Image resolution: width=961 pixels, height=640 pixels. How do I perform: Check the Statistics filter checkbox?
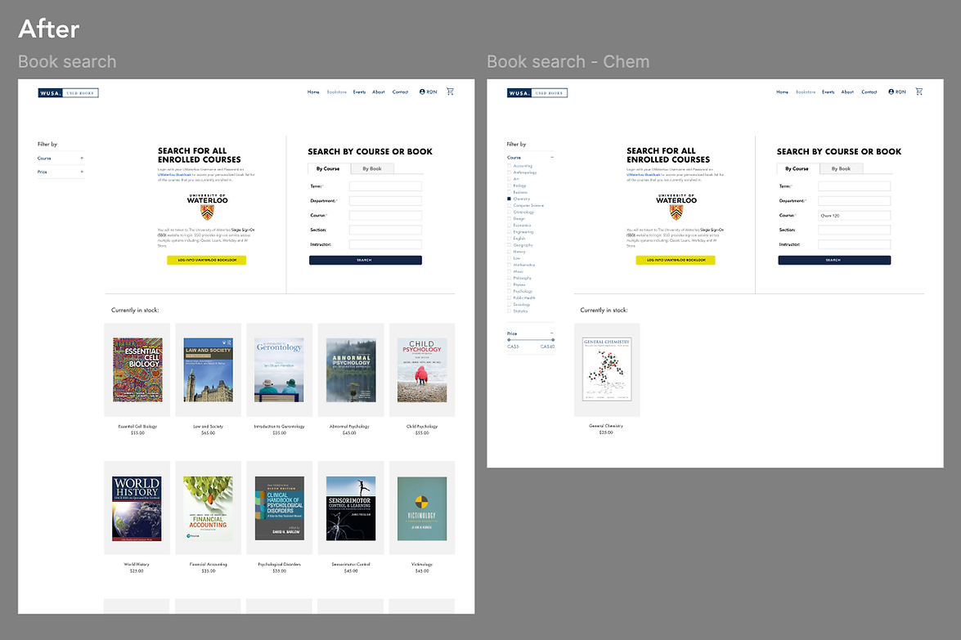tap(509, 311)
